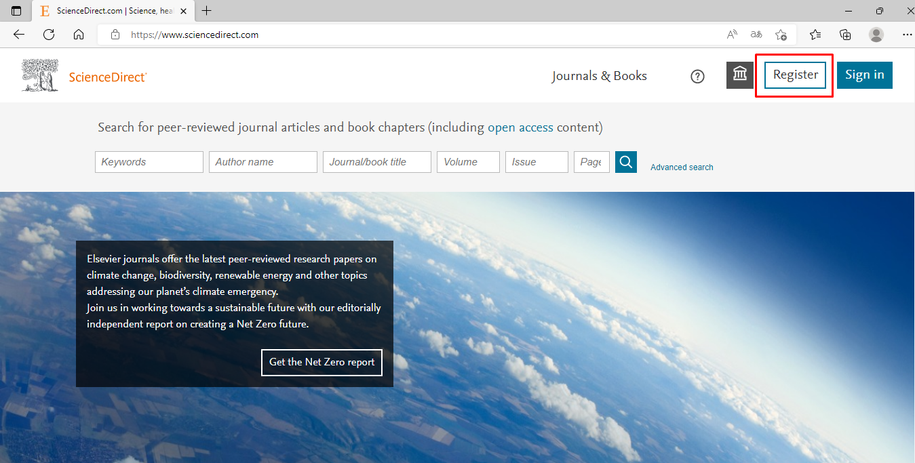Click the Register button

pyautogui.click(x=796, y=75)
